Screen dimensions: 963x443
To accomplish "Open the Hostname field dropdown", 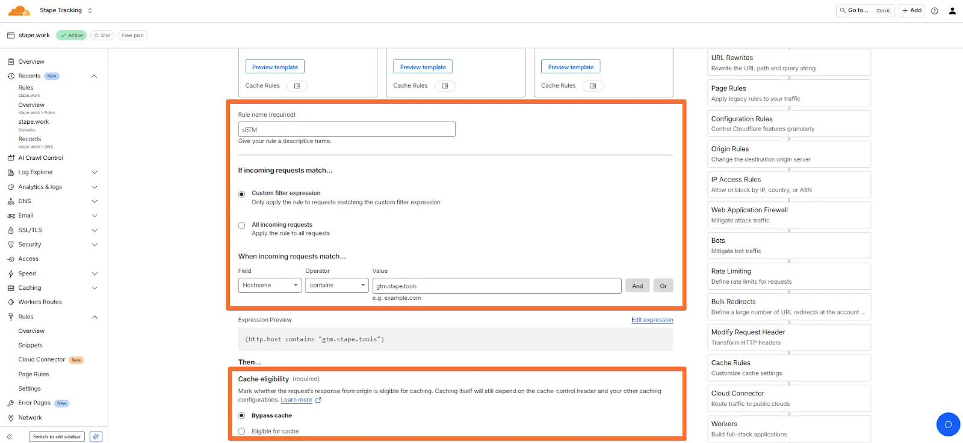I will pos(270,286).
